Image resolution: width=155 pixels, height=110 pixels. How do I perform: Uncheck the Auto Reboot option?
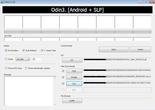click(x=24, y=50)
